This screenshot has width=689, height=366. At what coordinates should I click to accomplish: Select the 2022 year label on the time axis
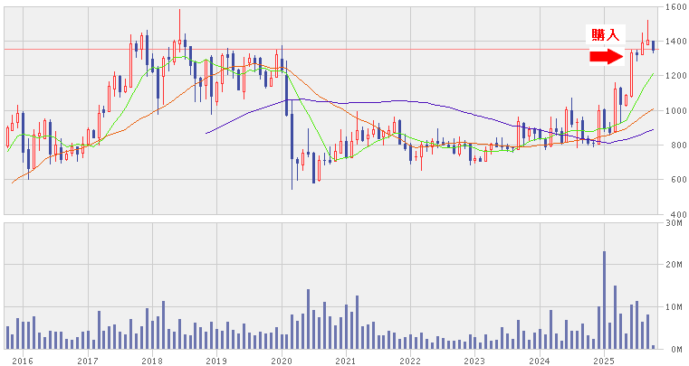tap(410, 360)
